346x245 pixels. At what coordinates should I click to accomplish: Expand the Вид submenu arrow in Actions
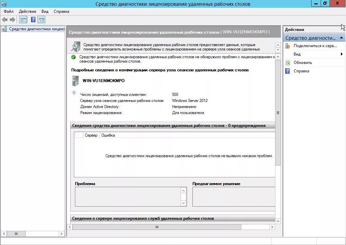[x=342, y=54]
